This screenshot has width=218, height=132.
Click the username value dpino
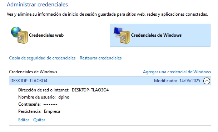64,97
